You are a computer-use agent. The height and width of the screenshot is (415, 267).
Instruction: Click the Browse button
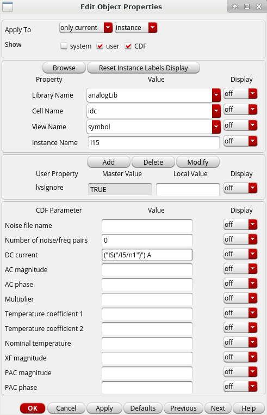pos(64,68)
